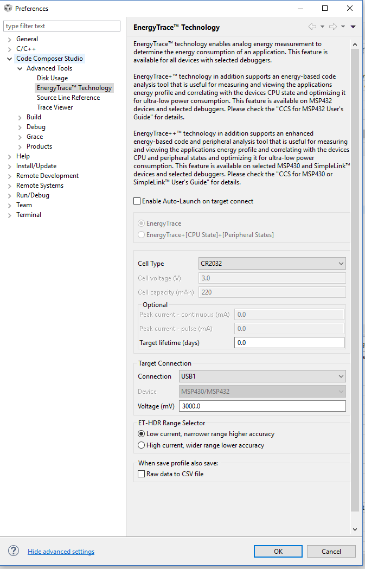
Task: Select EnergyTrace+[CPU State]+[Peripheral States] option
Action: click(141, 235)
